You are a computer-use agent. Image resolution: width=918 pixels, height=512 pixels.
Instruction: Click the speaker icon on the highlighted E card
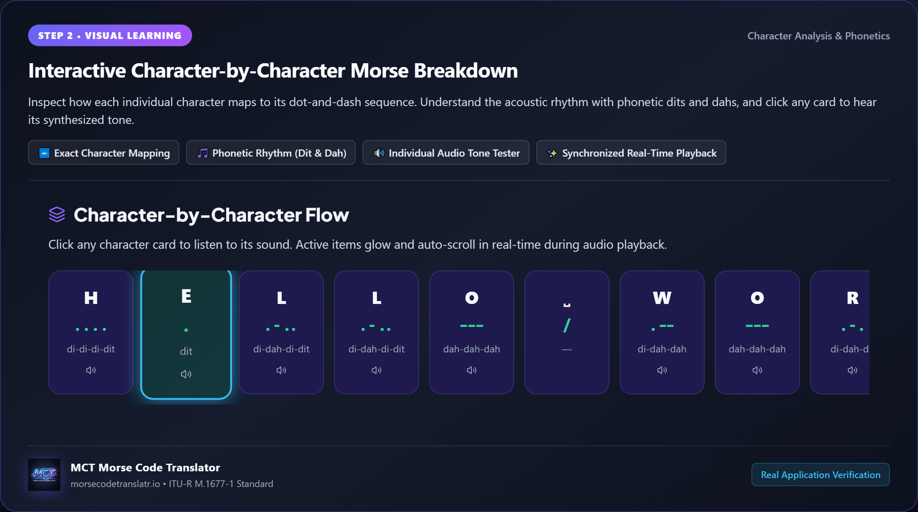click(186, 374)
